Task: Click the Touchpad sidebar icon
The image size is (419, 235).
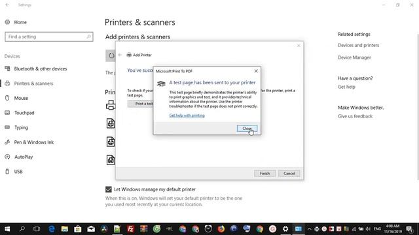Action: click(x=7, y=113)
